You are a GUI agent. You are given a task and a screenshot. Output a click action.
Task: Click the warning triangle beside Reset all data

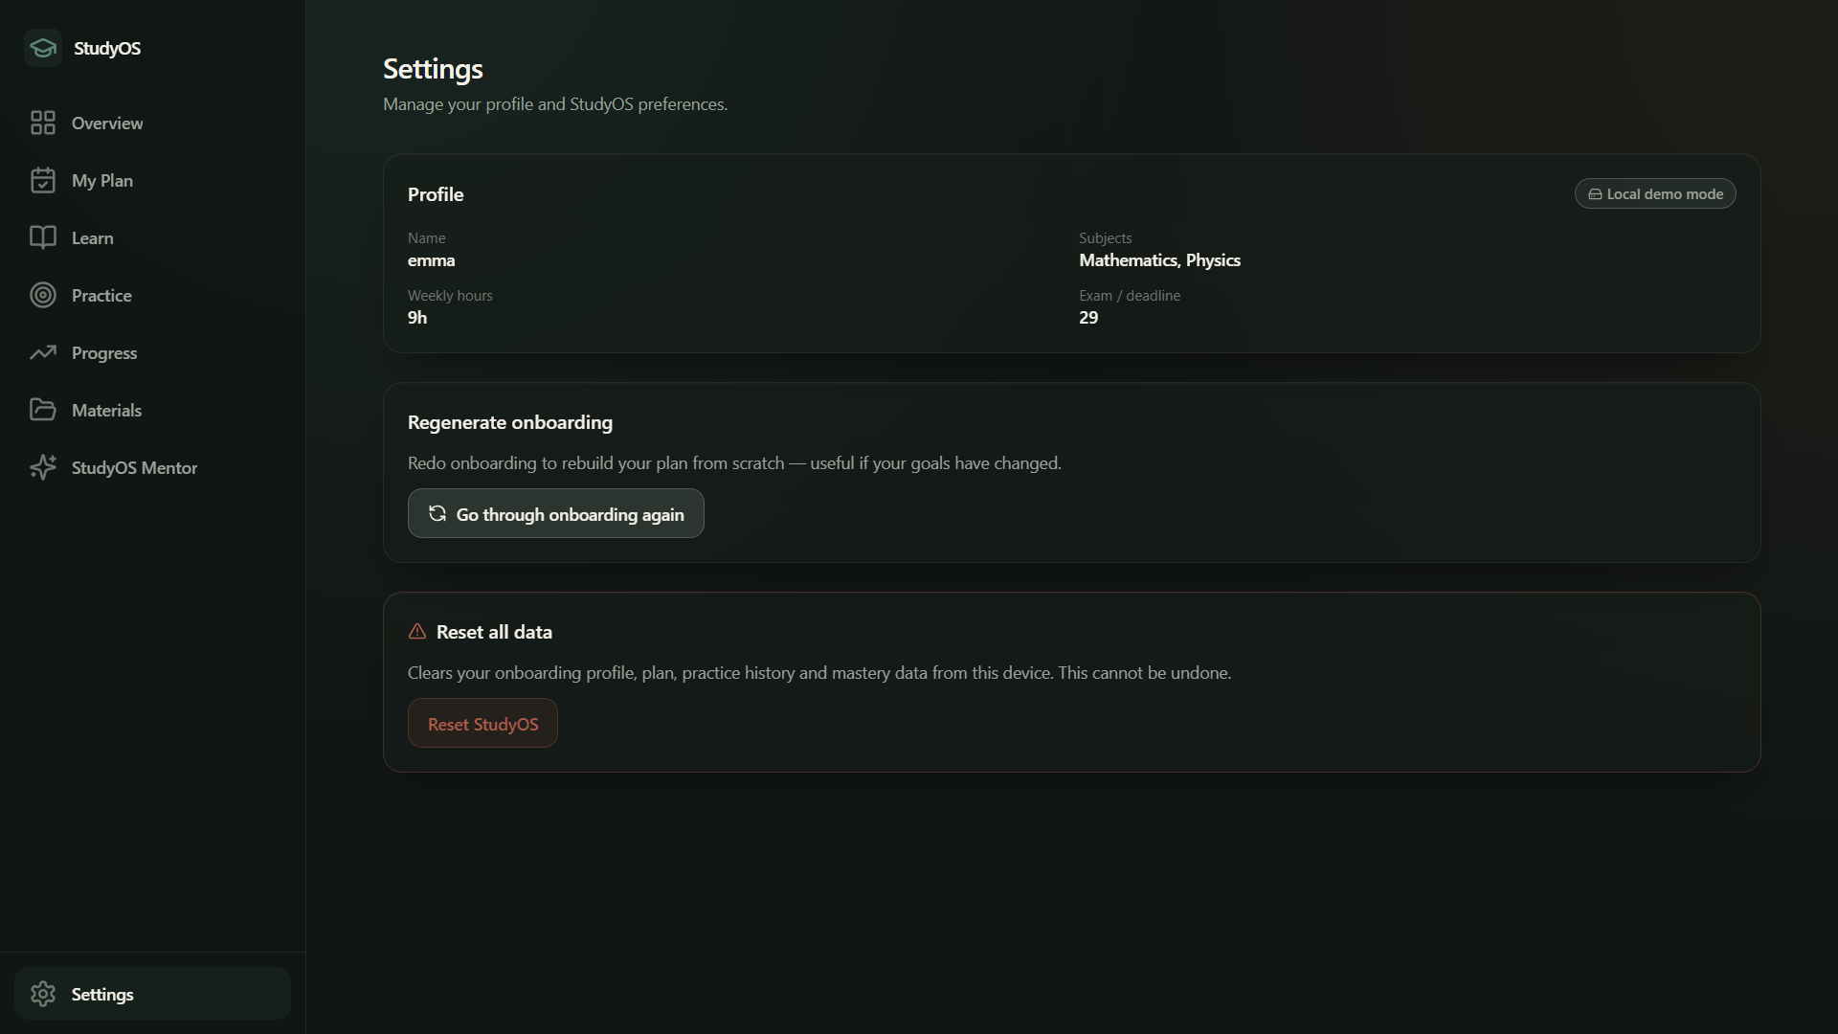pos(417,631)
